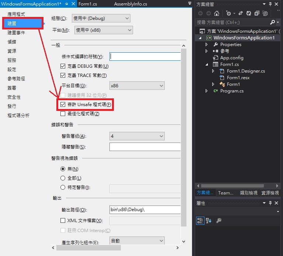The height and width of the screenshot is (256, 283).
Task: Close the Solution Explorer panel
Action: coord(276,4)
